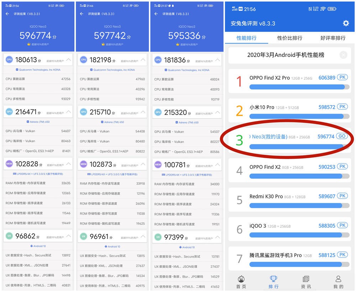Tap the back arrow on the 596774 result screen
The image size is (356, 292).
click(7, 14)
